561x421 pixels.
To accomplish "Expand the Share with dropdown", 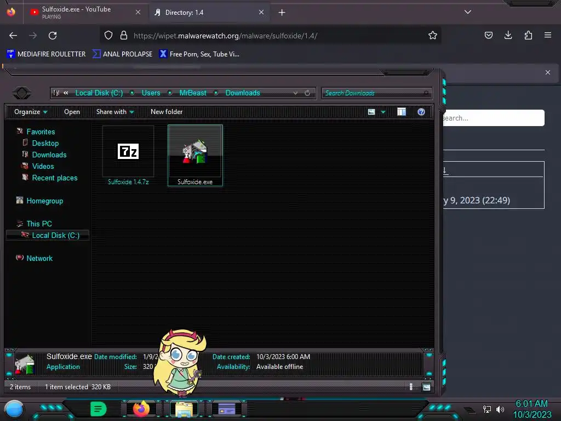I will [x=115, y=112].
